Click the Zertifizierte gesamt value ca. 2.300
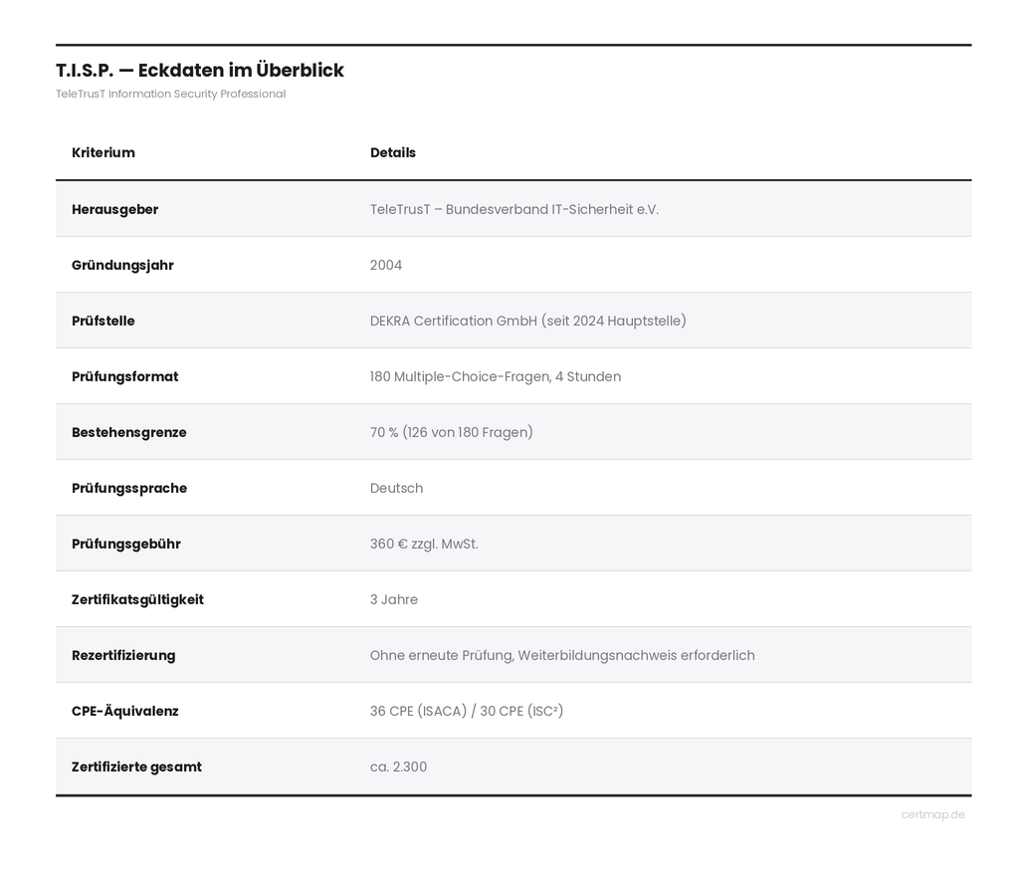 pyautogui.click(x=398, y=767)
